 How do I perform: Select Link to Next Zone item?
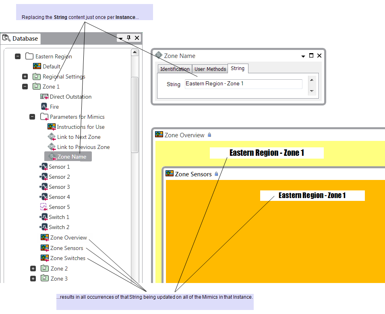coord(79,137)
